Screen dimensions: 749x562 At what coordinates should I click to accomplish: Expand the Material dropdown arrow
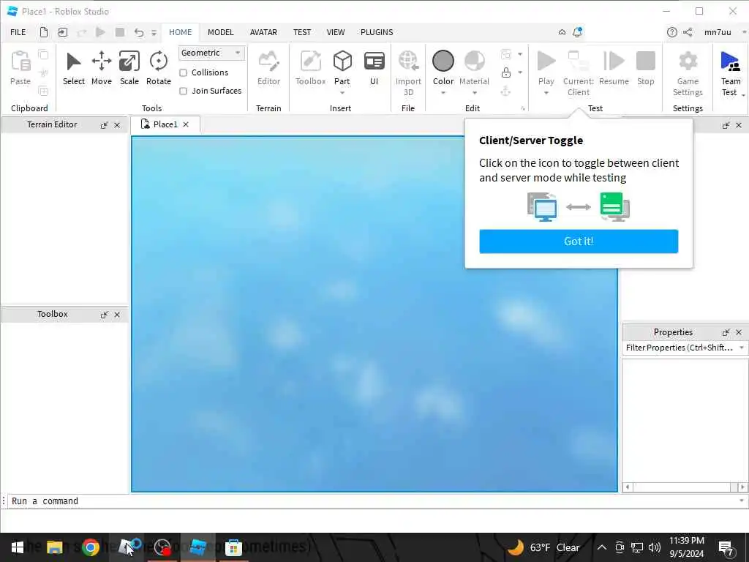click(x=474, y=93)
